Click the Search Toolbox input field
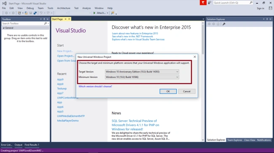Screen dimensions: 274x153 click(x=23, y=23)
